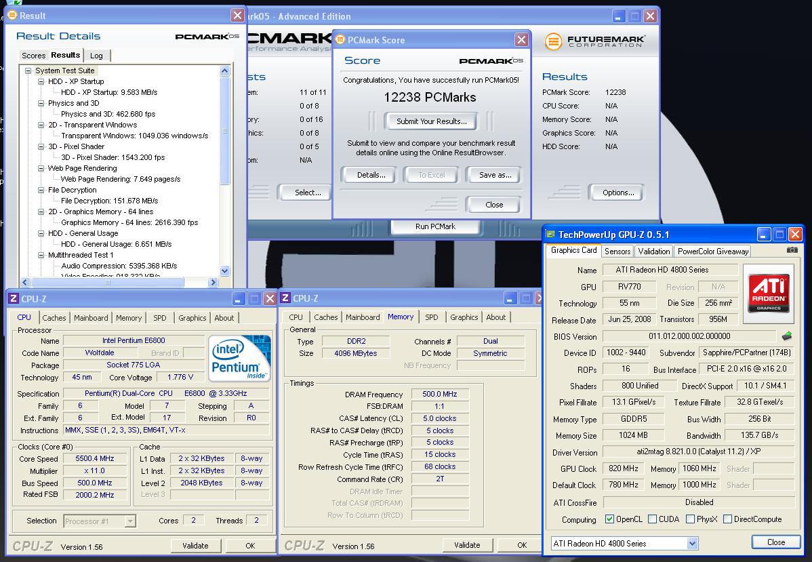
Task: Select 'Physics and 3D: 462.680 fps' result row
Action: pos(108,114)
